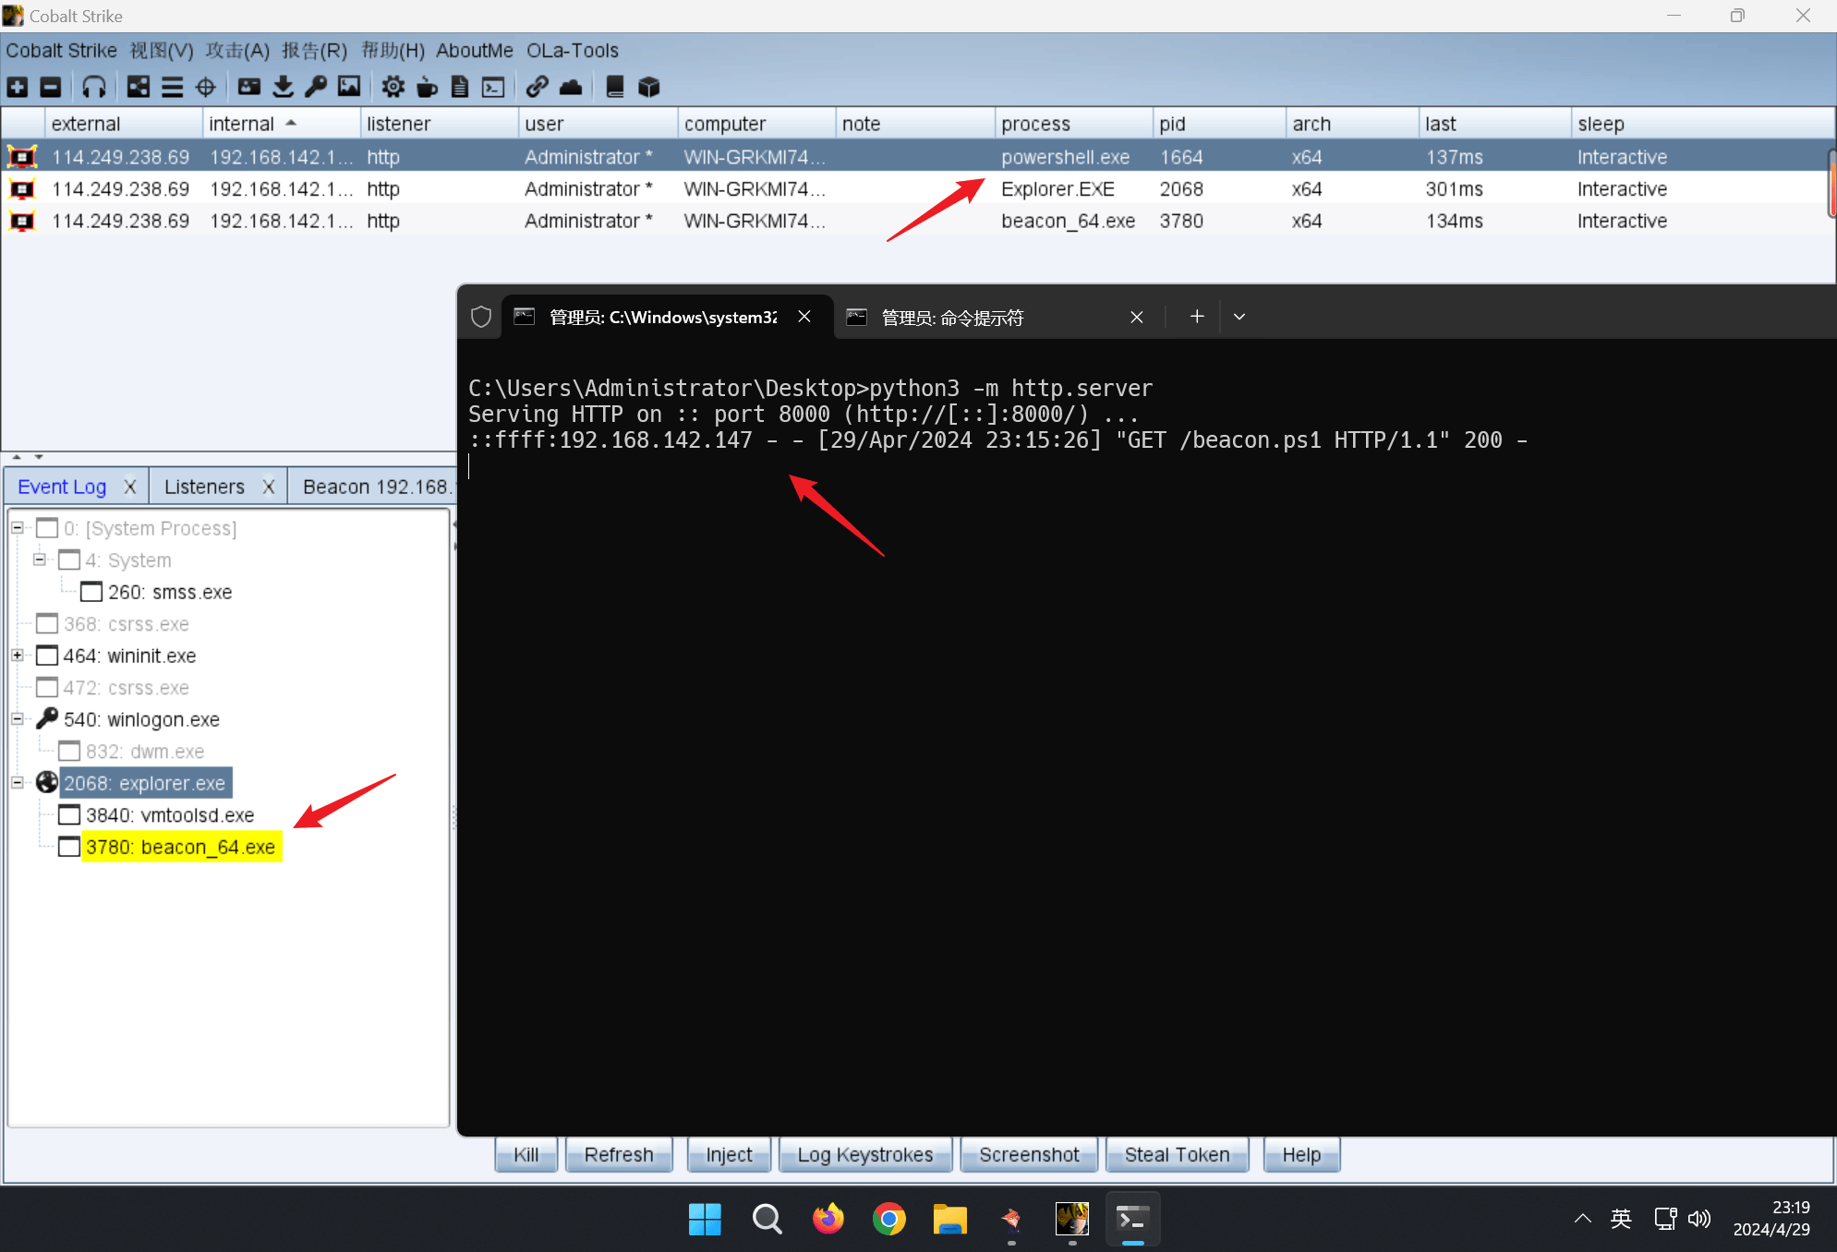This screenshot has width=1837, height=1252.
Task: Switch to the Listeners tab
Action: click(204, 487)
